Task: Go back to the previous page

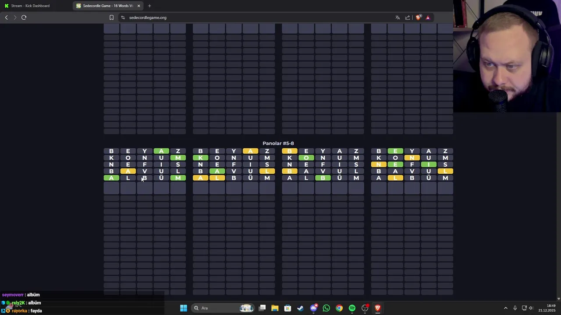Action: (6, 17)
